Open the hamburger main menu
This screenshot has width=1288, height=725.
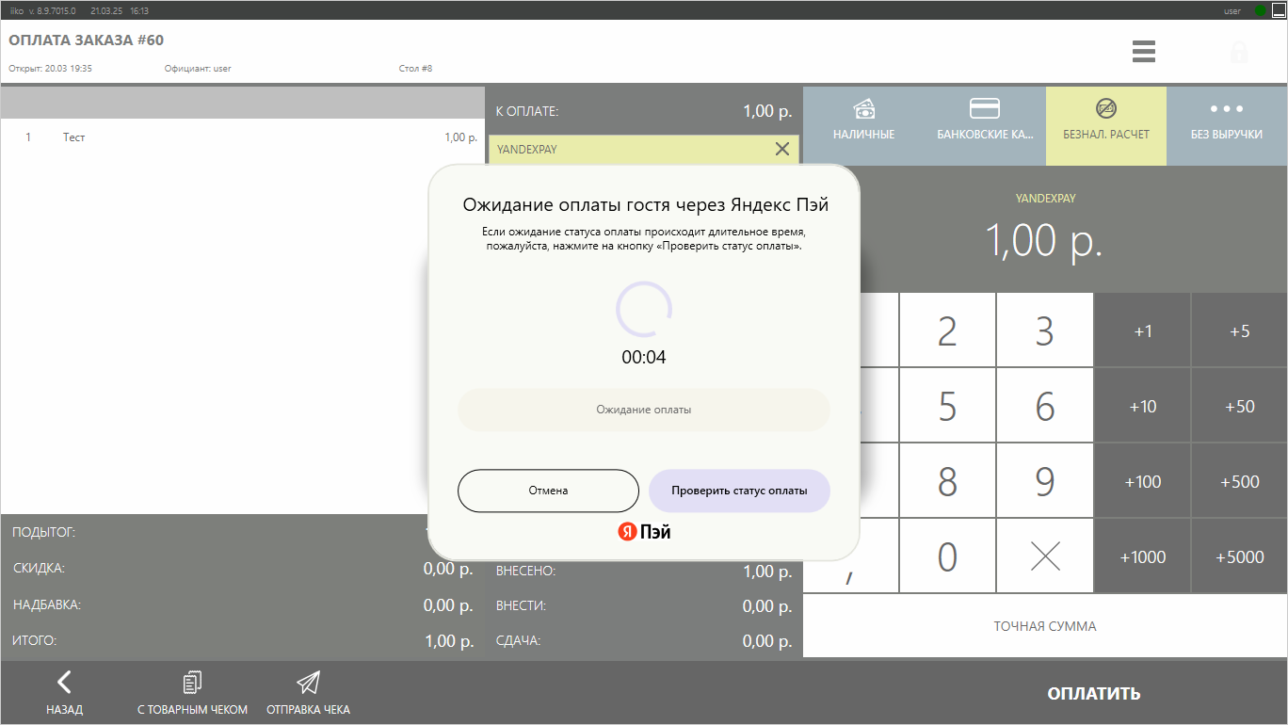click(1143, 51)
